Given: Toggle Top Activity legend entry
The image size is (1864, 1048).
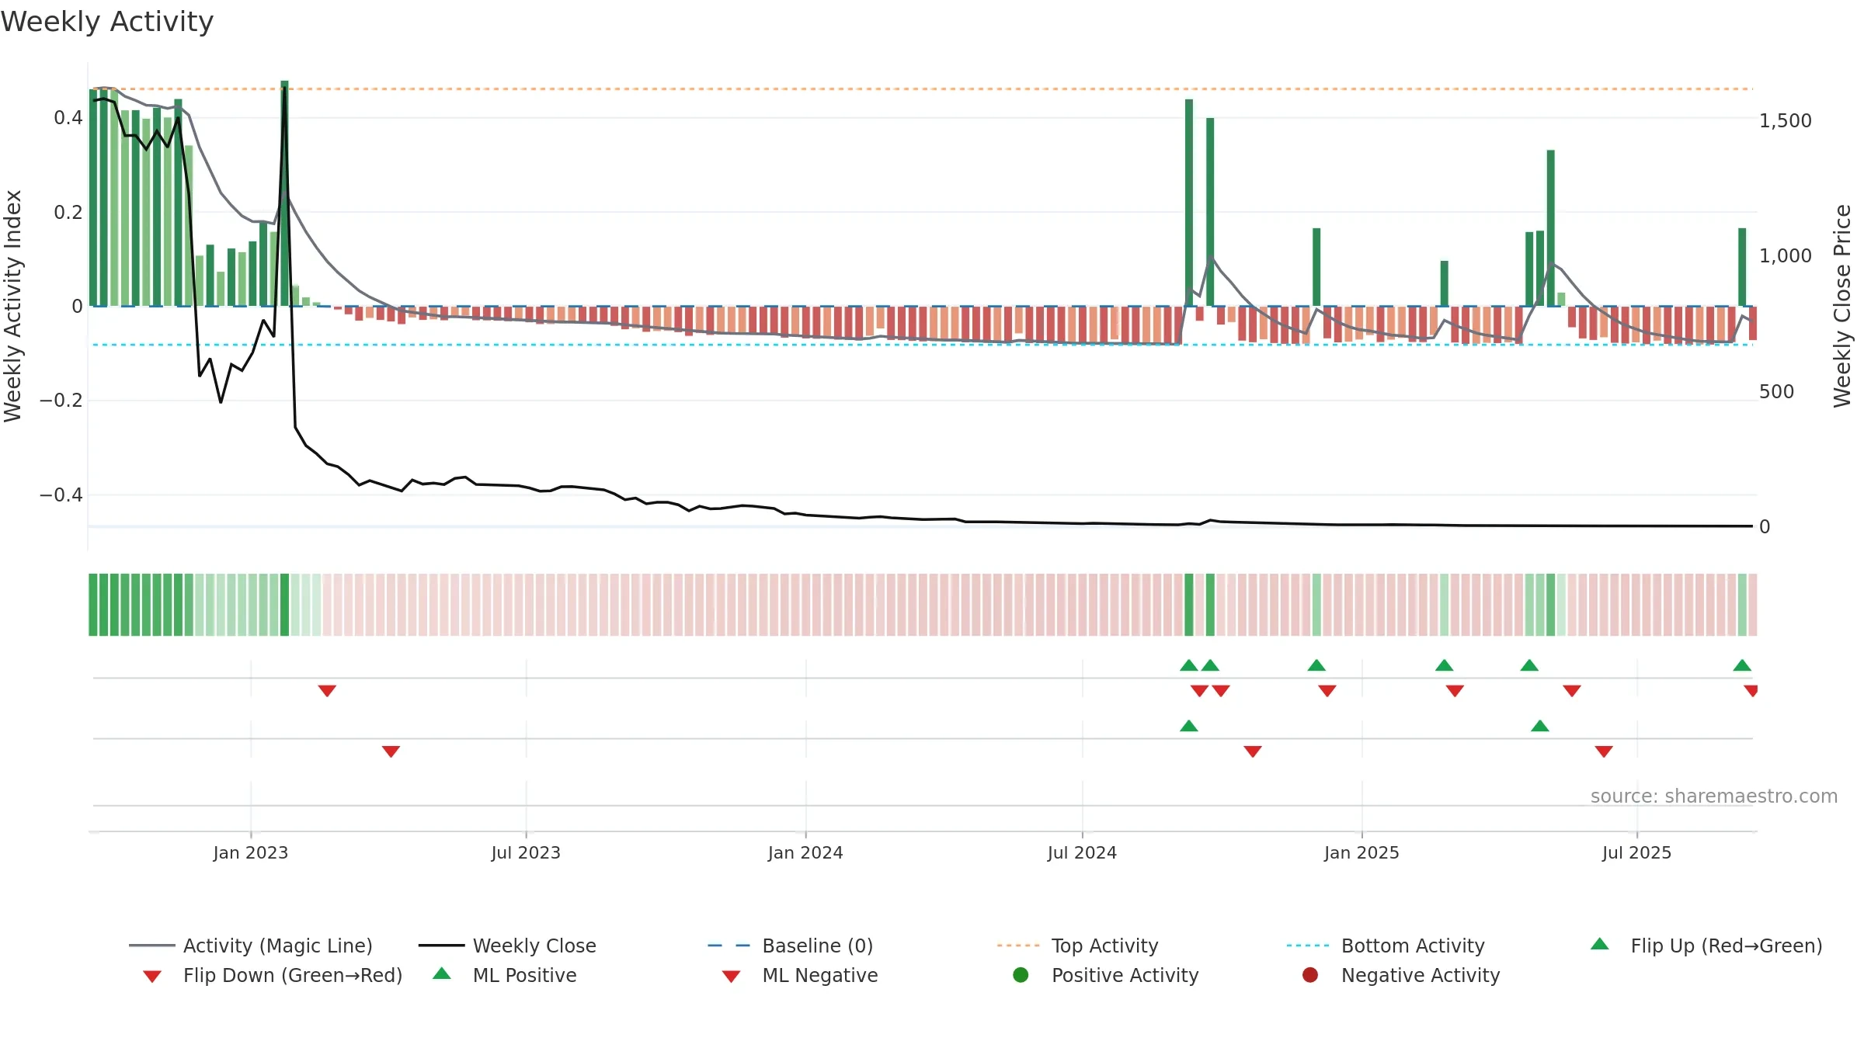Looking at the screenshot, I should 1077,946.
